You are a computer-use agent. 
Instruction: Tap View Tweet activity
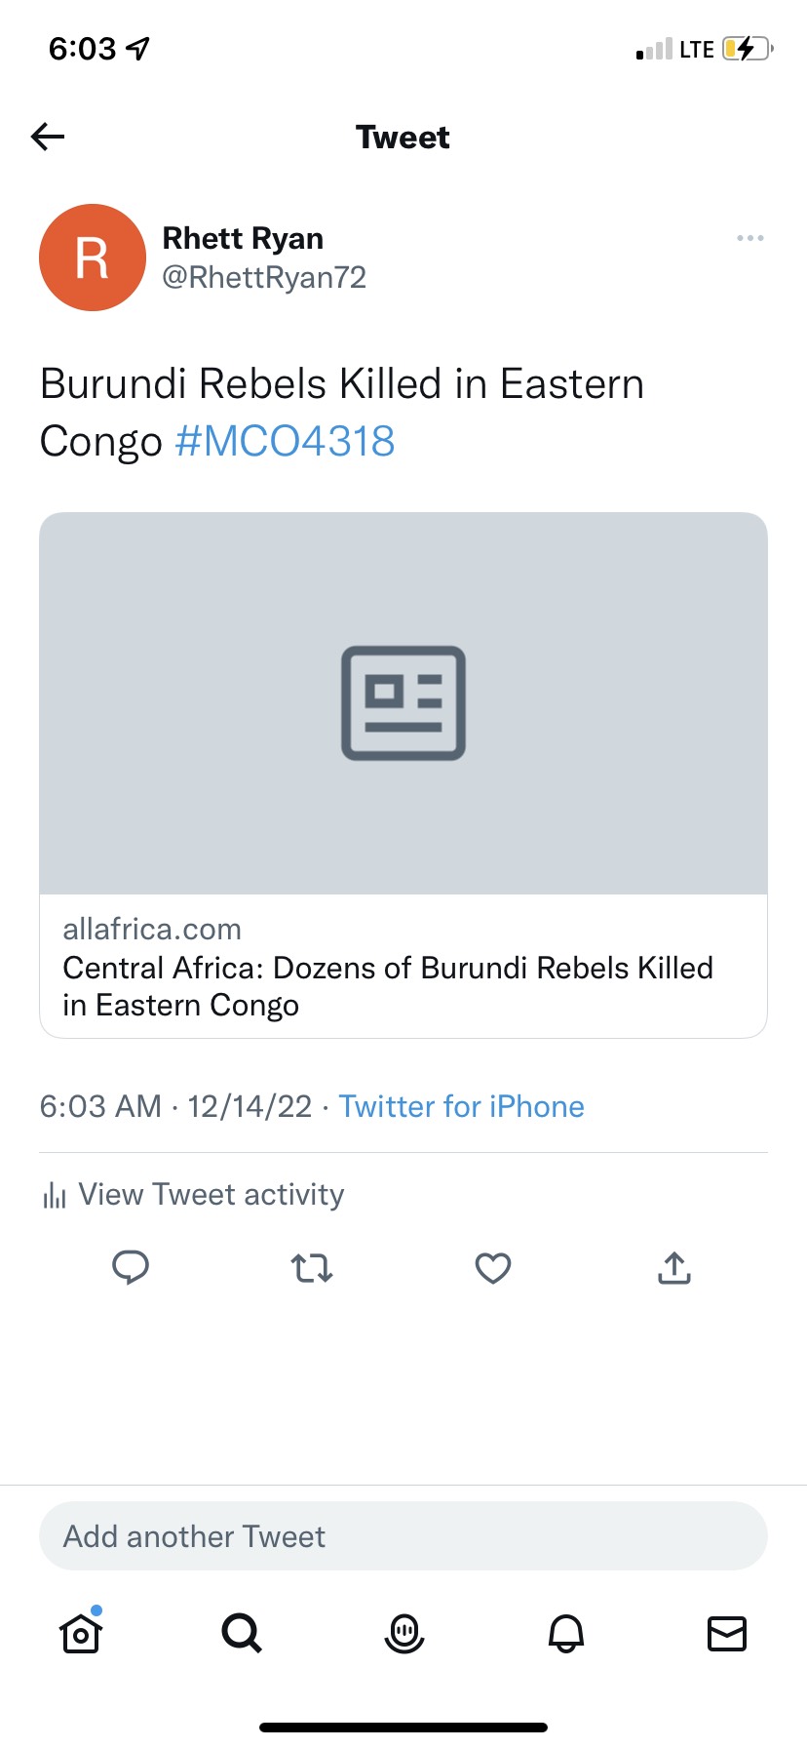211,1195
